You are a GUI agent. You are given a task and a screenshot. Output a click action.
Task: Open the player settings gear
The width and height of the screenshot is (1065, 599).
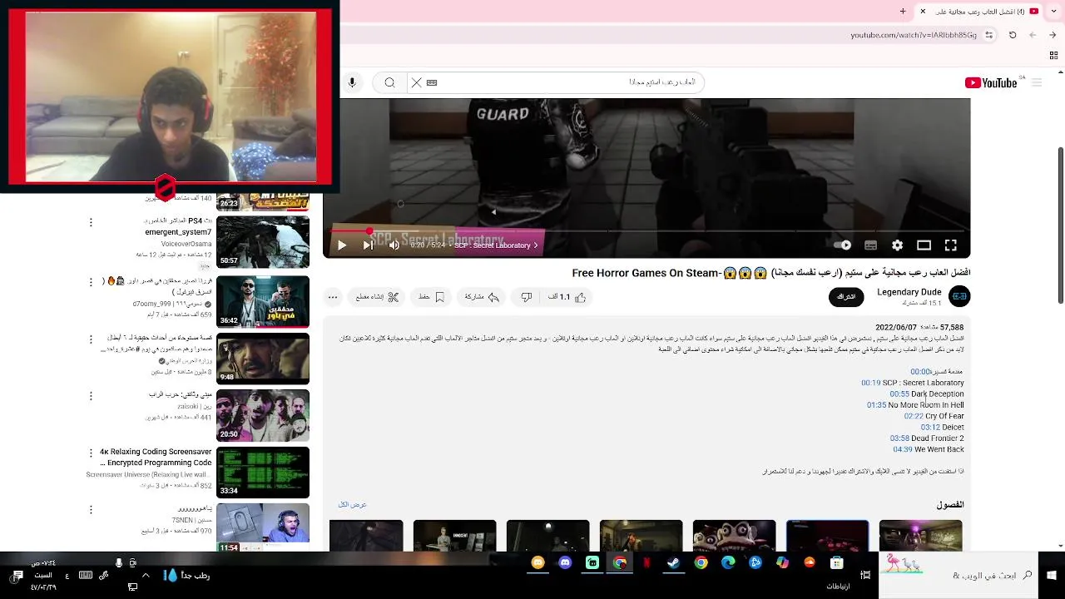pyautogui.click(x=897, y=245)
